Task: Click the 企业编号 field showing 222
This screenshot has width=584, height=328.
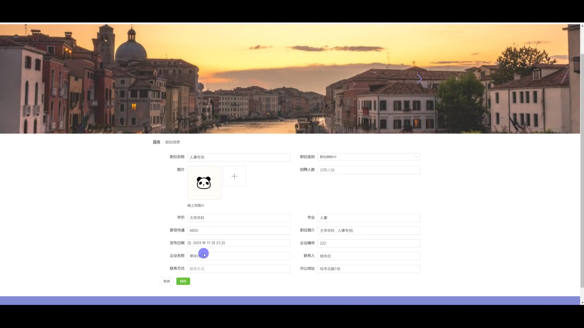Action: (x=369, y=243)
